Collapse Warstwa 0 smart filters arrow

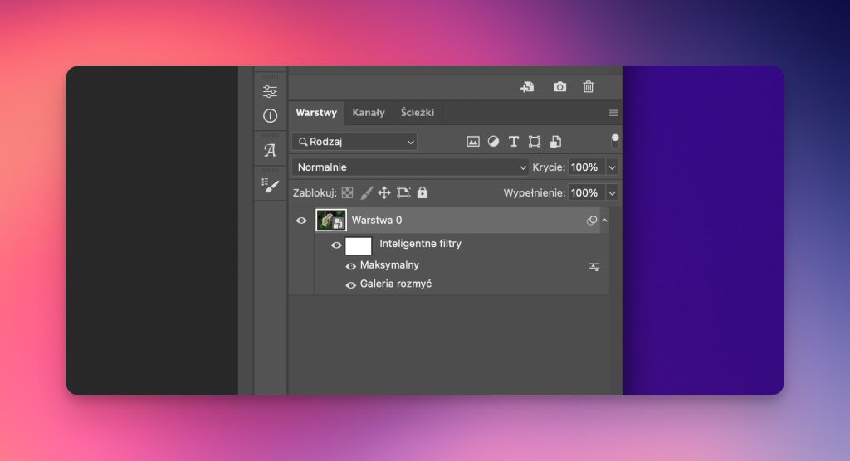coord(604,221)
